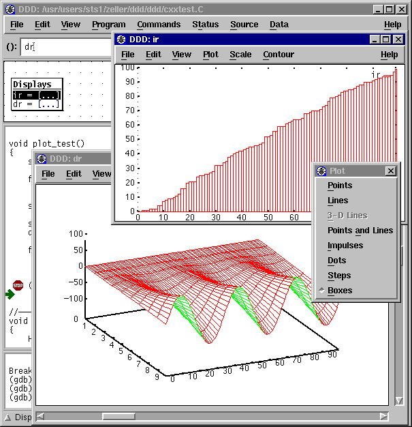Click the argument input field containing dr
Image resolution: width=412 pixels, height=427 pixels.
click(x=66, y=47)
